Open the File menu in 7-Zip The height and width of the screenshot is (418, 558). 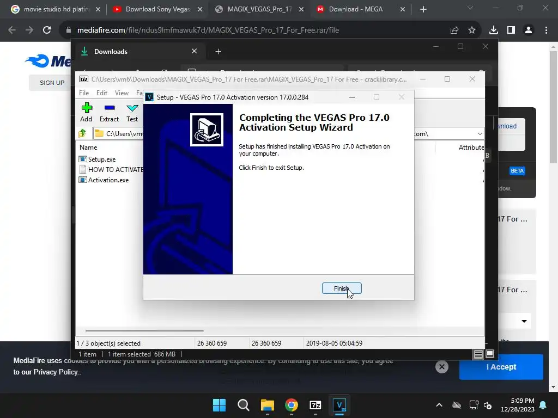[x=84, y=93]
